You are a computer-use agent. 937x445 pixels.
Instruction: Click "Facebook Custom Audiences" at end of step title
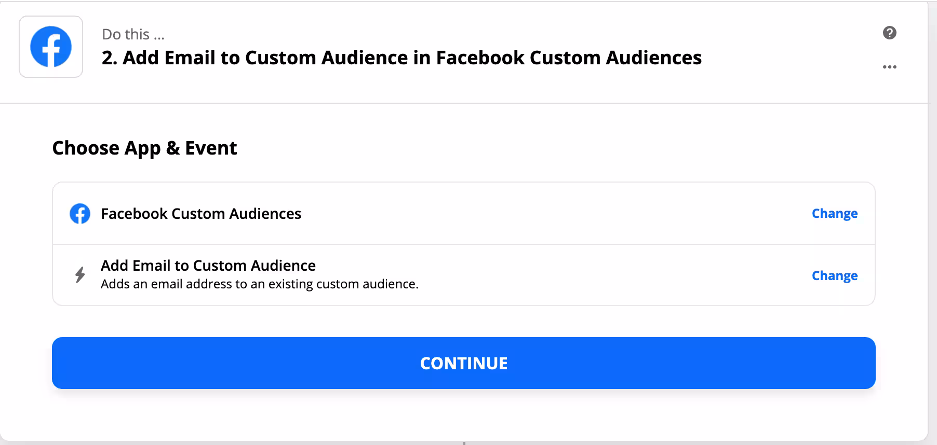point(568,58)
